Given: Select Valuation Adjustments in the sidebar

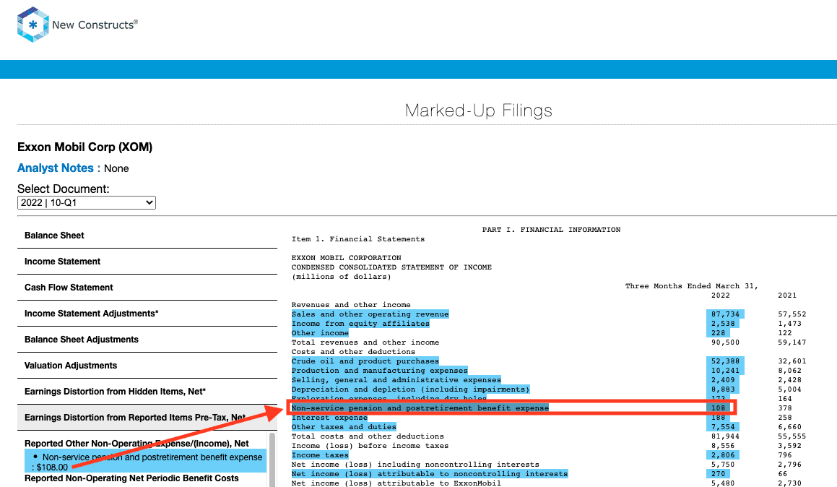Looking at the screenshot, I should click(147, 366).
